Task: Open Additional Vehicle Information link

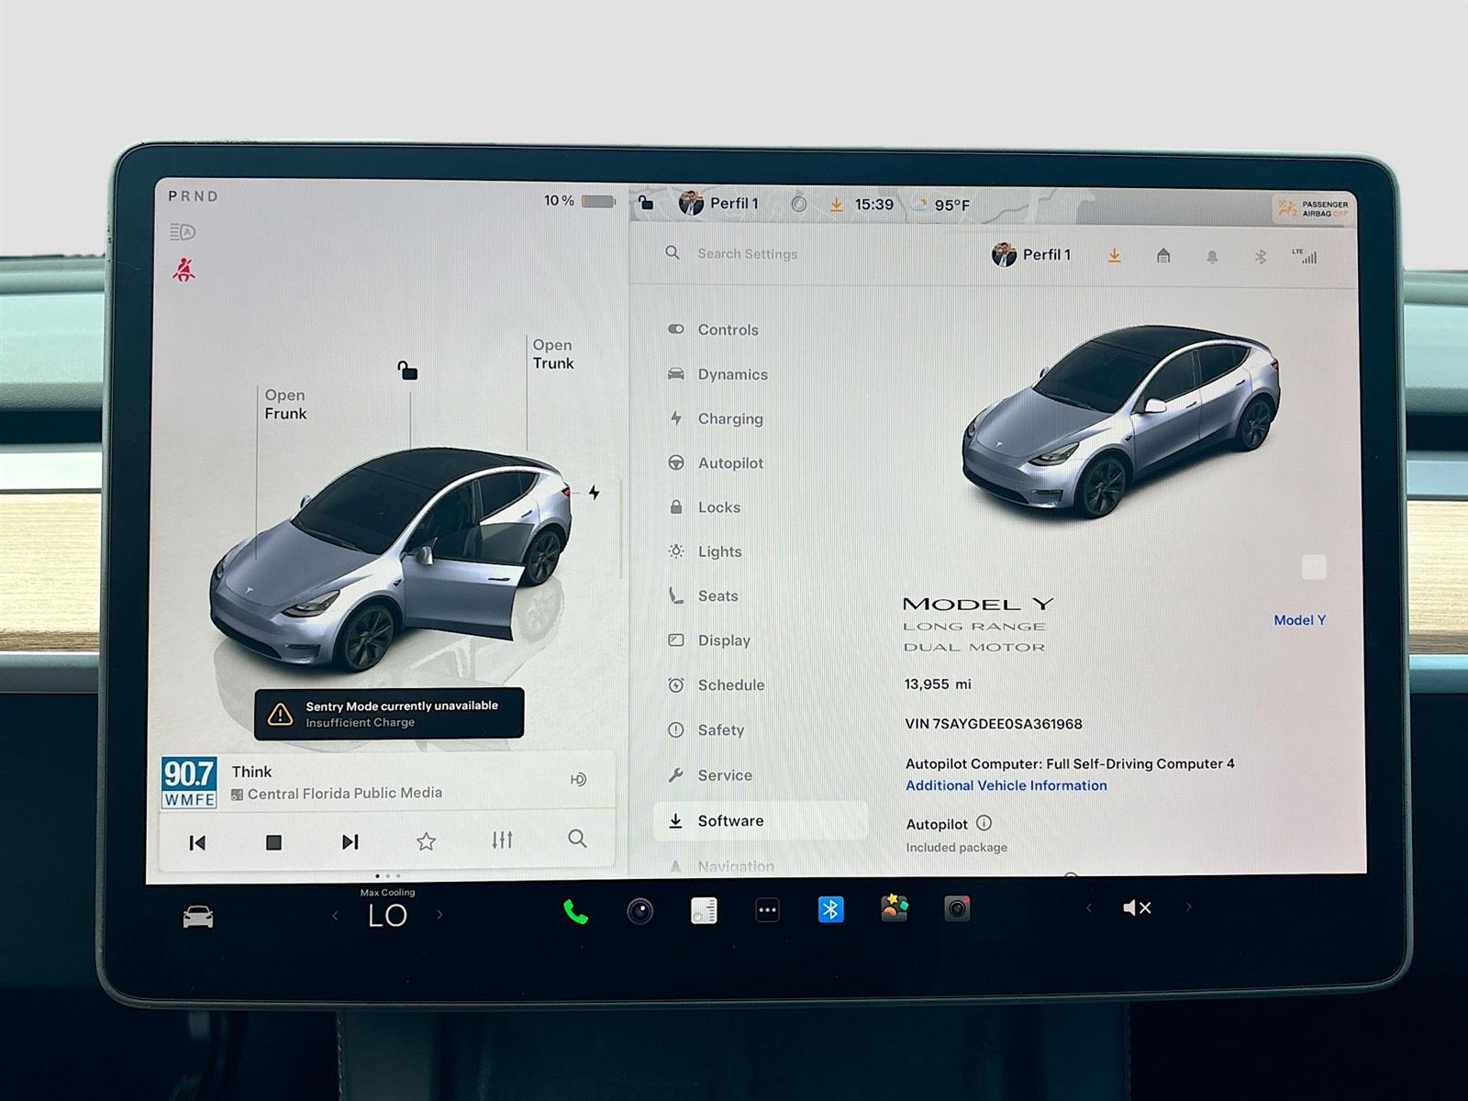Action: 1006,785
